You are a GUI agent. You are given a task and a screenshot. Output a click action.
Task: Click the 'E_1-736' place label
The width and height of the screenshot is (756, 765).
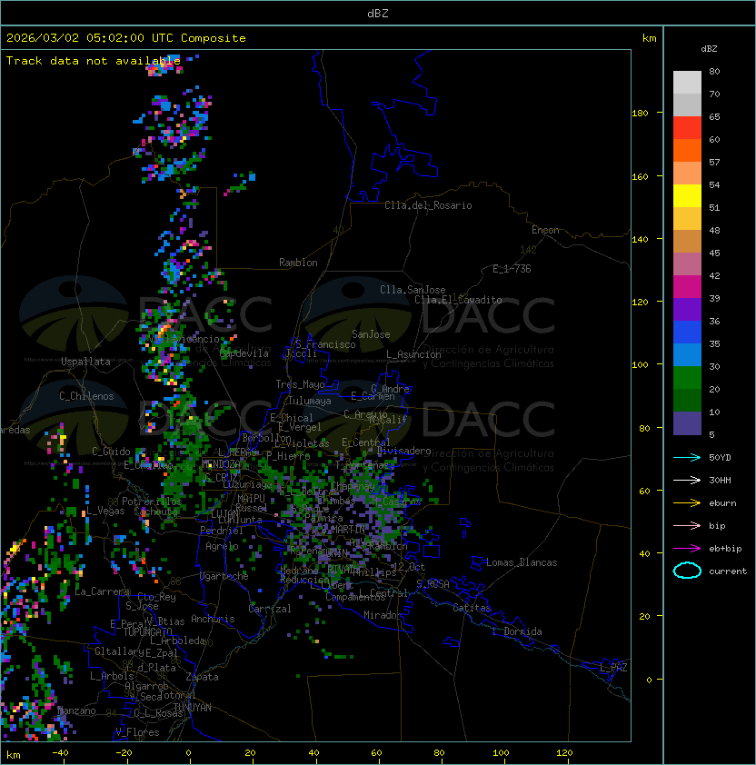click(512, 269)
